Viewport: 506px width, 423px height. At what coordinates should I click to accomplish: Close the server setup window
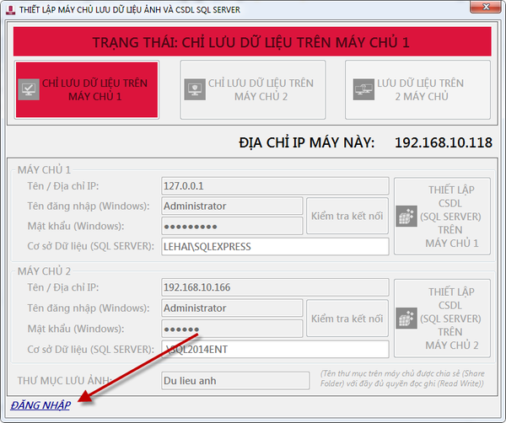point(486,7)
